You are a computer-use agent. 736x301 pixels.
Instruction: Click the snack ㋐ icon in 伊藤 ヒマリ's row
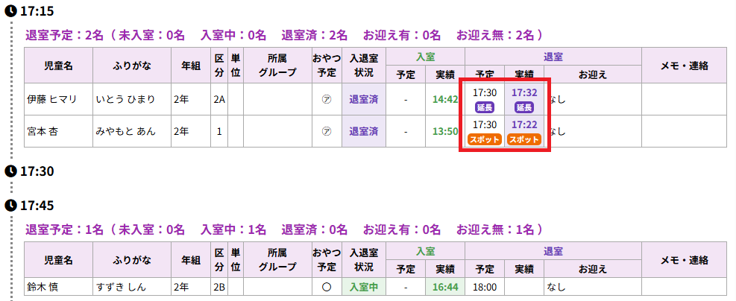(327, 100)
